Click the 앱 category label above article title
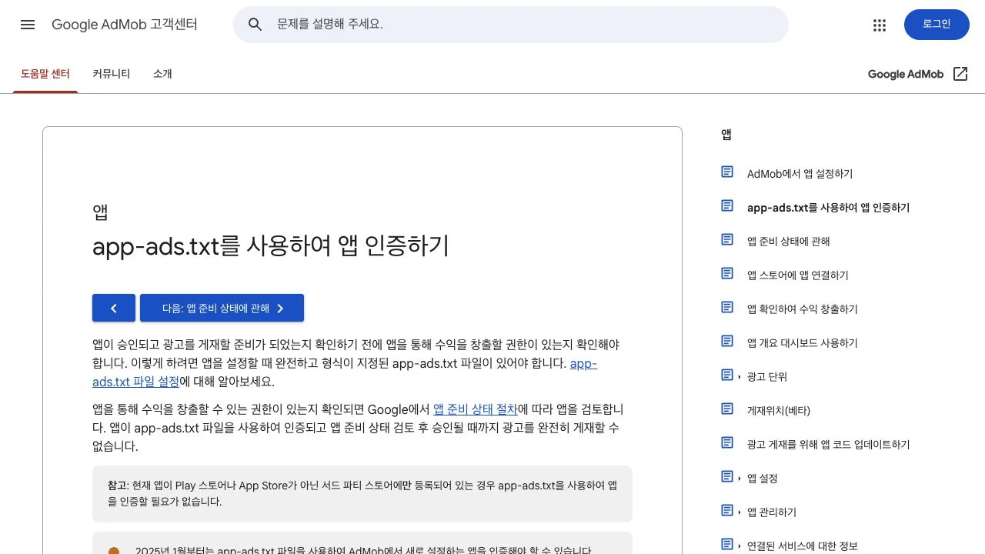Image resolution: width=985 pixels, height=554 pixels. (100, 212)
